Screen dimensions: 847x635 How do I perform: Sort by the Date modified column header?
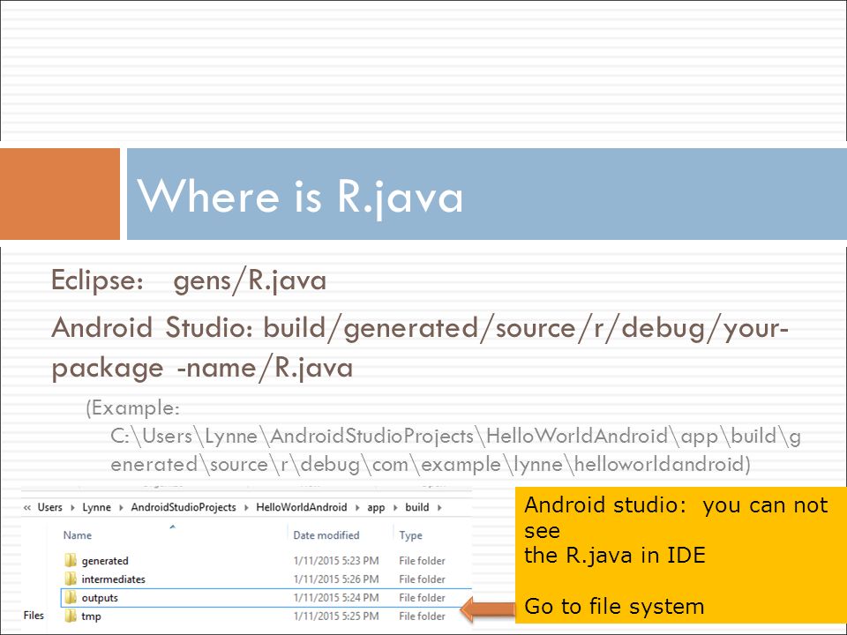point(326,535)
